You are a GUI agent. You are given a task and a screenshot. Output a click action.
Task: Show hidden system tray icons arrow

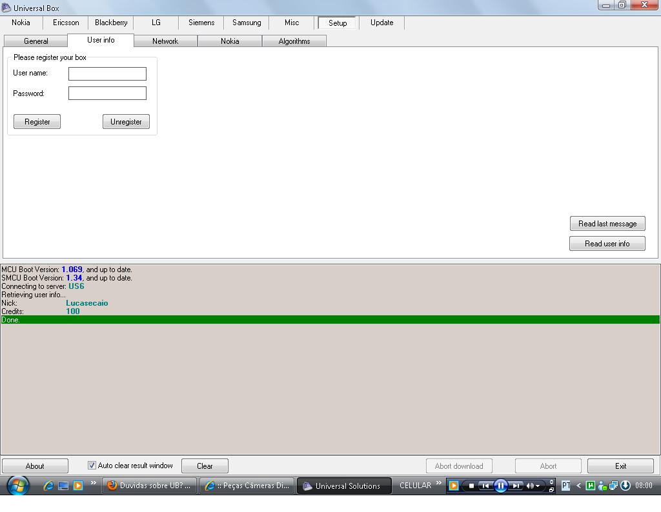point(579,486)
